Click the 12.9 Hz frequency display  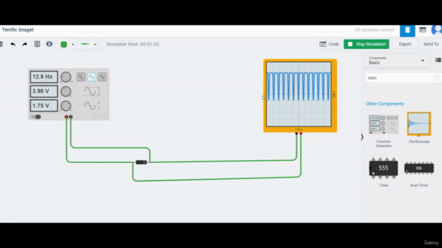click(44, 76)
